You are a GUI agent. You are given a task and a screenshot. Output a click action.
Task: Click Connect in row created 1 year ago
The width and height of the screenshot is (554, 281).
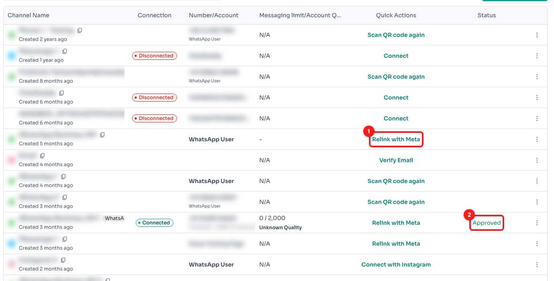click(396, 56)
